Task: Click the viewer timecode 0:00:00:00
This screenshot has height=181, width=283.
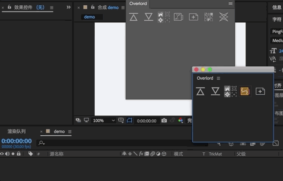Action: click(x=146, y=121)
